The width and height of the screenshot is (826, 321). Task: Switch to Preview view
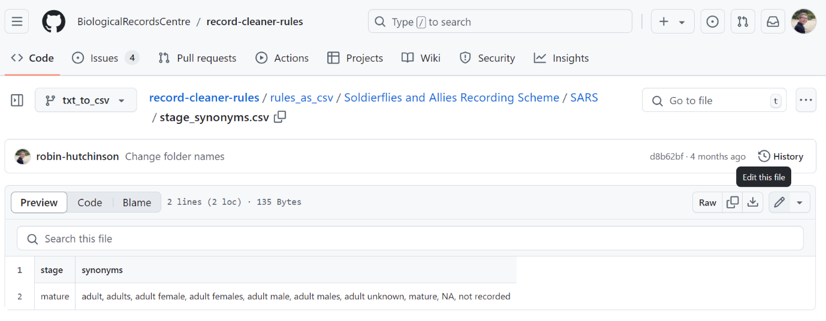39,202
